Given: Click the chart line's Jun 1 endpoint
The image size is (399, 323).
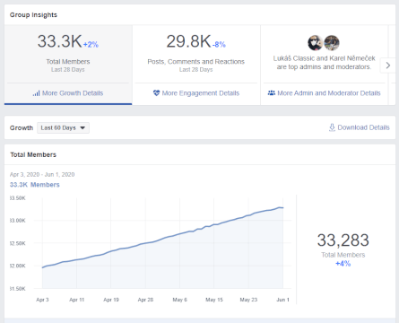Looking at the screenshot, I should [282, 207].
